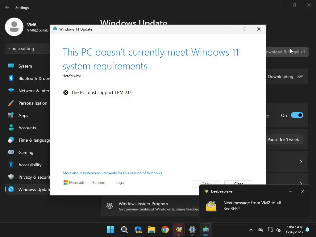Screen dimensions: 316x237
Task: Open System settings in the sidebar
Action: (27, 66)
